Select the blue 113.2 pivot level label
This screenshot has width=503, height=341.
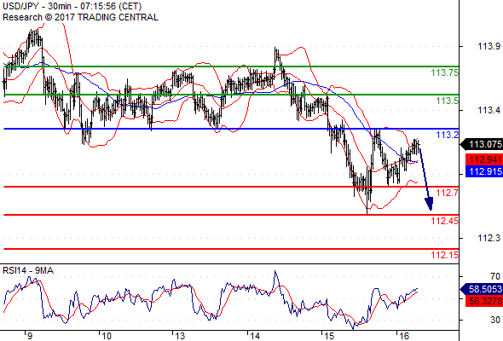tap(448, 135)
